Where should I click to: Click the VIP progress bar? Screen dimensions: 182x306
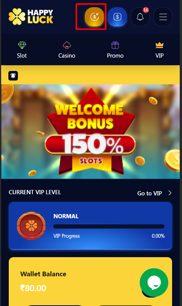pos(109,226)
